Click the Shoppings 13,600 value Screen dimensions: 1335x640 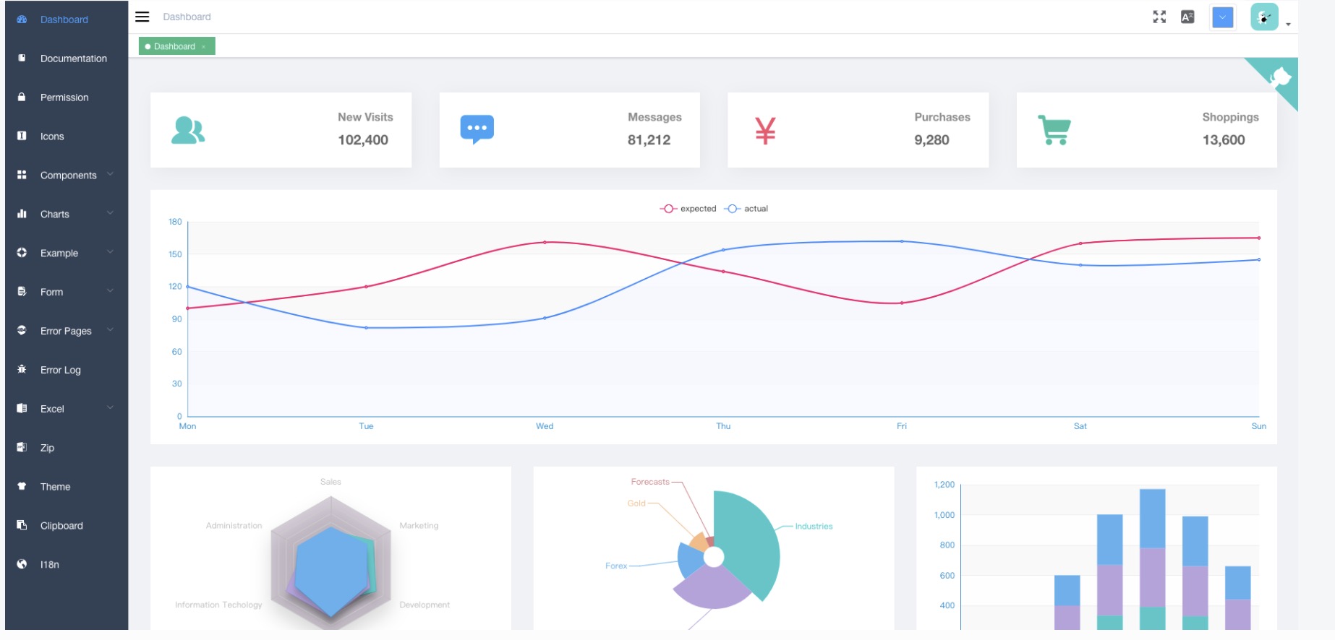point(1224,140)
